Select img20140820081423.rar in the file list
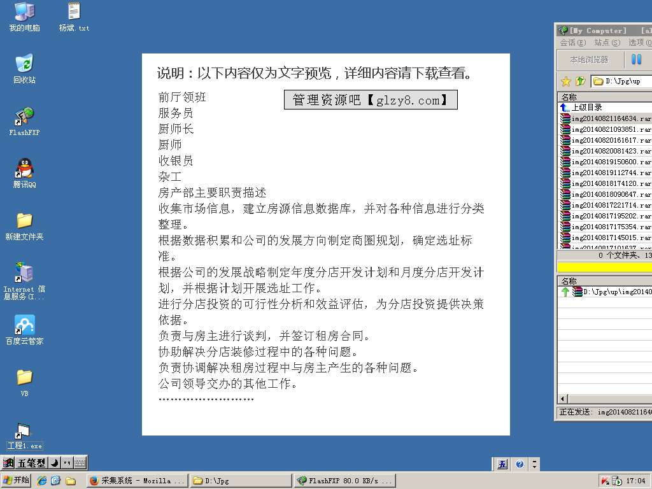This screenshot has width=652, height=489. tap(605, 151)
